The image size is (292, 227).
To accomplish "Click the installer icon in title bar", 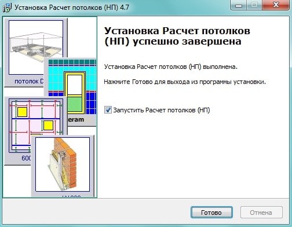I will 8,8.
